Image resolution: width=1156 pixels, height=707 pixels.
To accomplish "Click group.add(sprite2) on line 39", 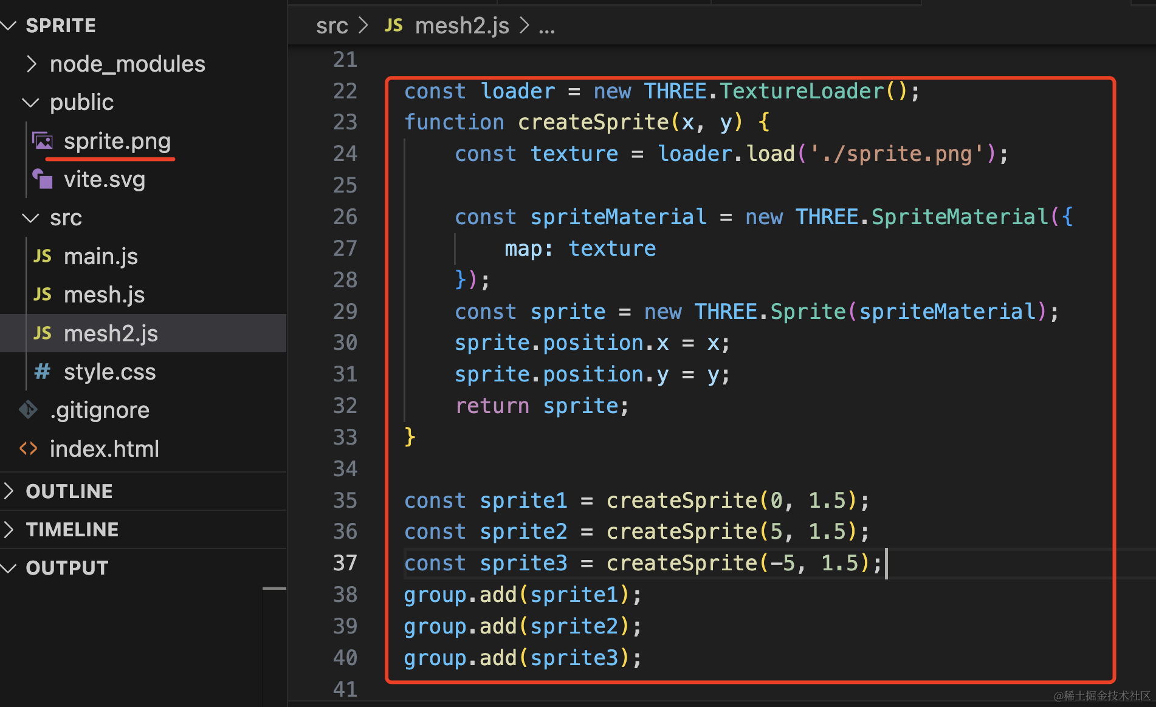I will [517, 626].
